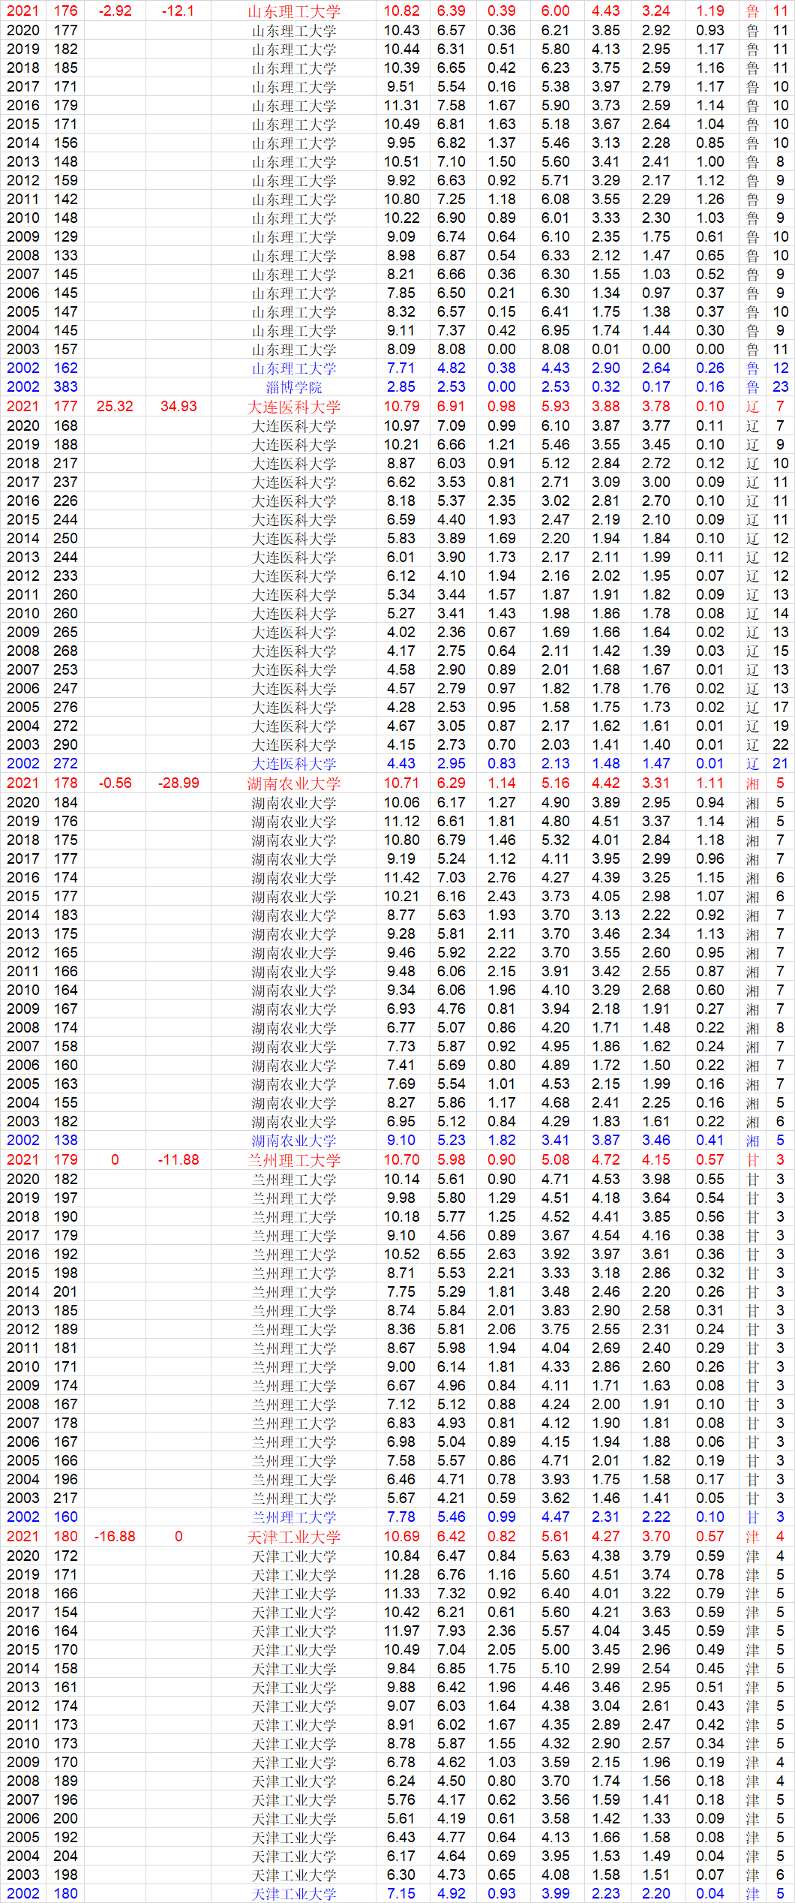Click rank 217 in 兰州理工大学 2003 row

coord(66,1499)
